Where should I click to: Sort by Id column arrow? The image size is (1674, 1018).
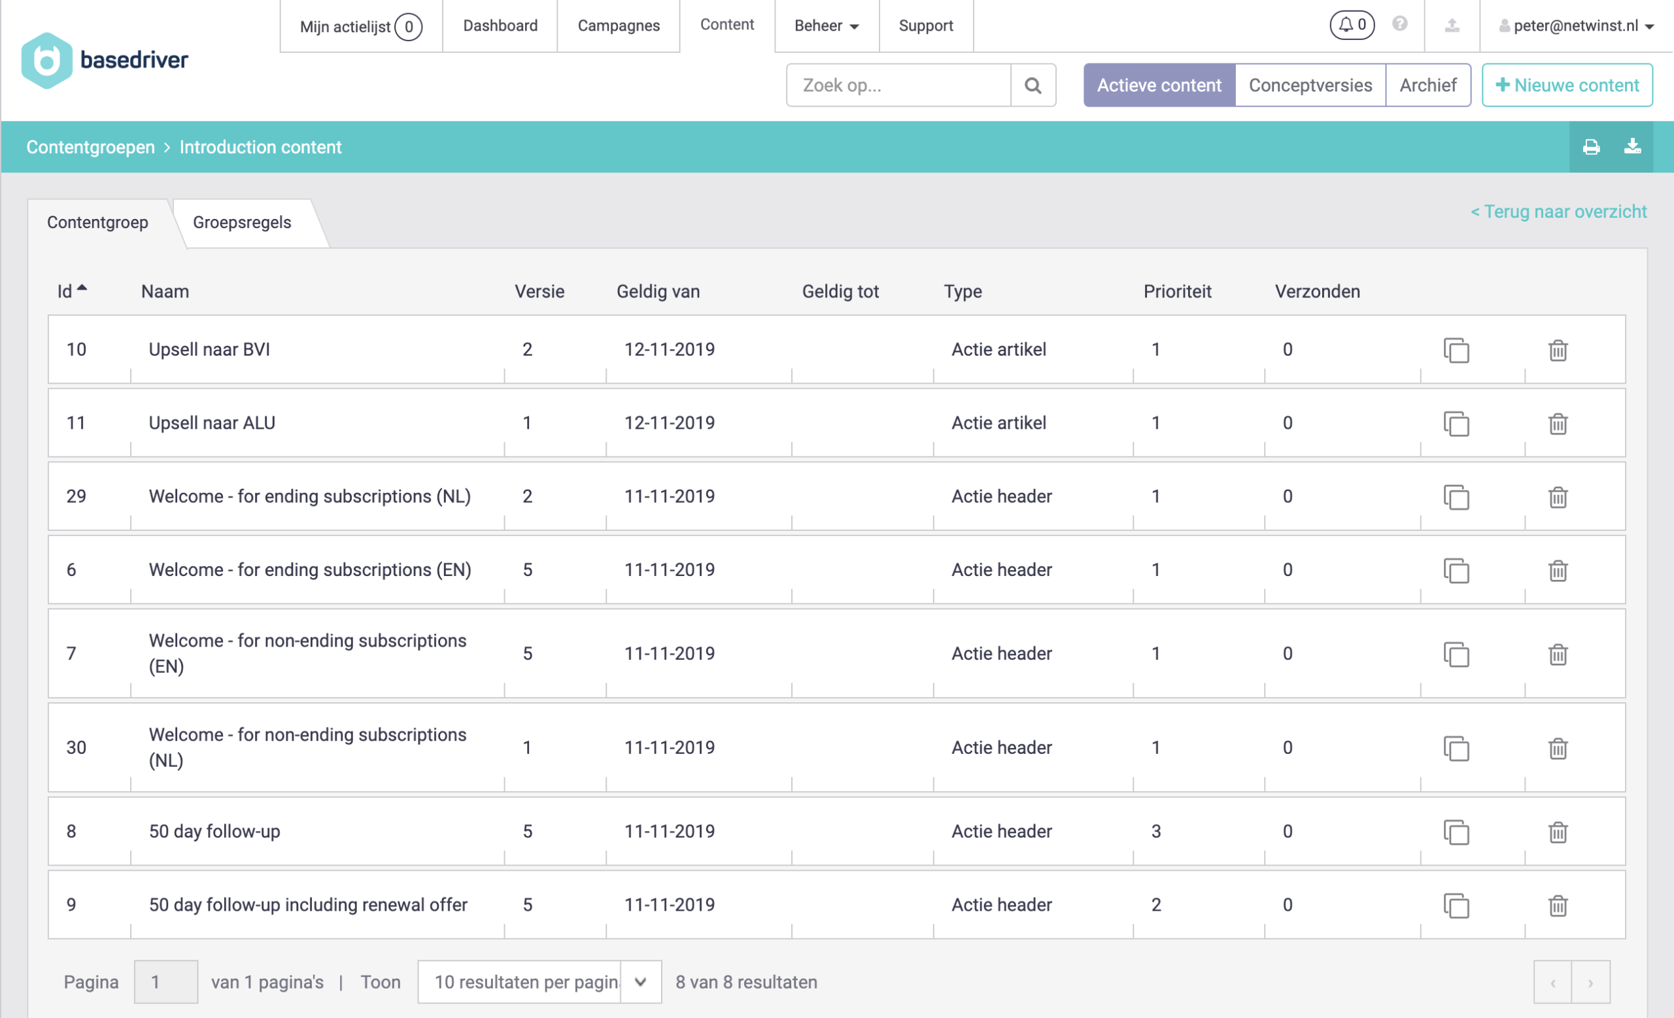click(82, 288)
